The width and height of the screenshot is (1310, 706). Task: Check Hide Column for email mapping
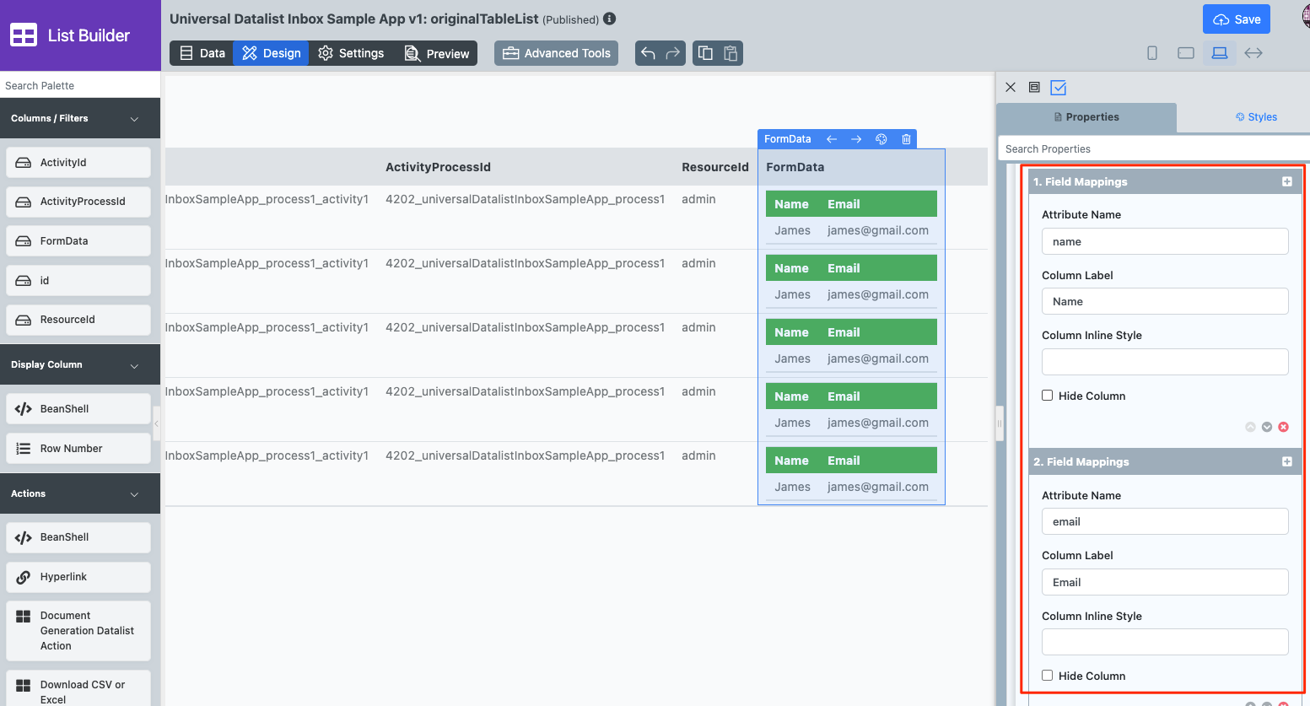coord(1048,676)
